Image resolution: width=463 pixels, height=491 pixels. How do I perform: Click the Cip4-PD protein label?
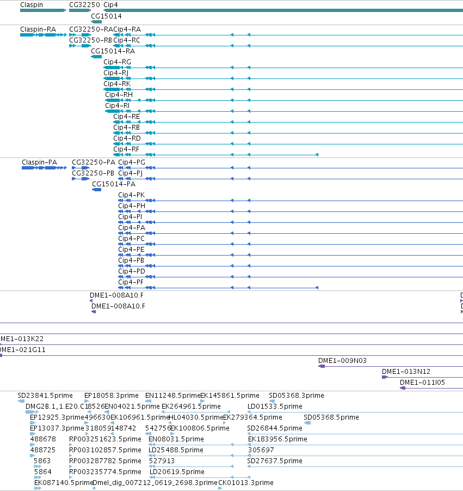132,271
